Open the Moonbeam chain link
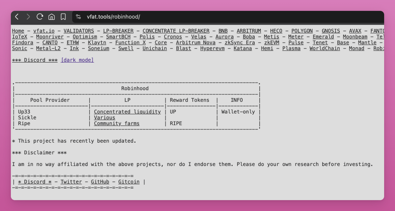Screen dimensions: 395x211 point(355,37)
